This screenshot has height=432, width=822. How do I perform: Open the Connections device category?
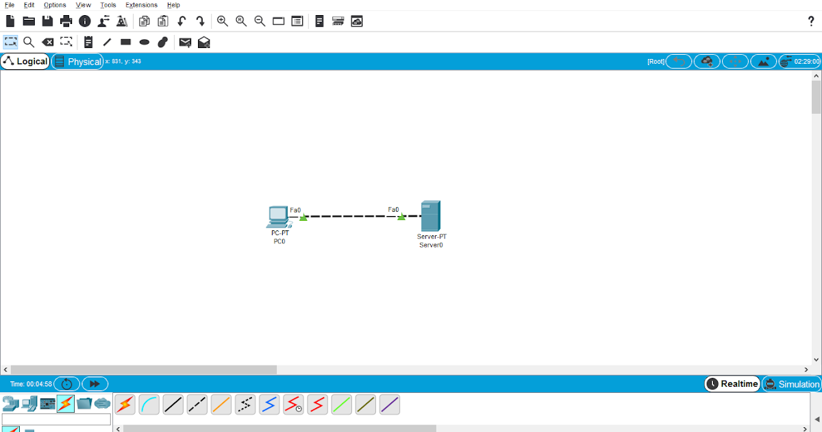pos(65,404)
